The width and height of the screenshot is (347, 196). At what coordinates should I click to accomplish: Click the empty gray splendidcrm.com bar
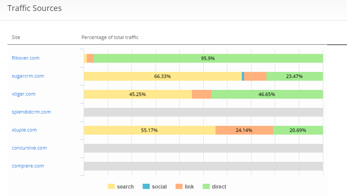coord(203,112)
